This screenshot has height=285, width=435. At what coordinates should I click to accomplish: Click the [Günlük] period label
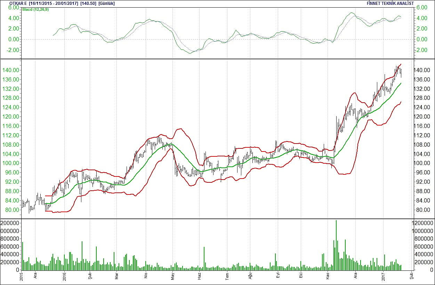coord(107,3)
